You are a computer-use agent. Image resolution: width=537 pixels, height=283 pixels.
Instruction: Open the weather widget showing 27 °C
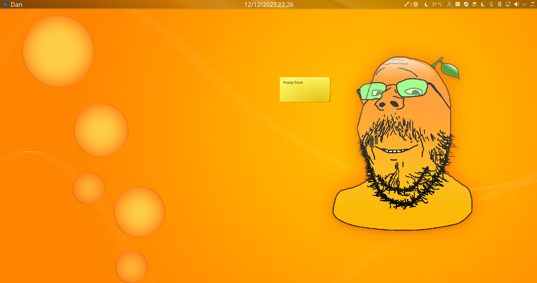pyautogui.click(x=437, y=4)
